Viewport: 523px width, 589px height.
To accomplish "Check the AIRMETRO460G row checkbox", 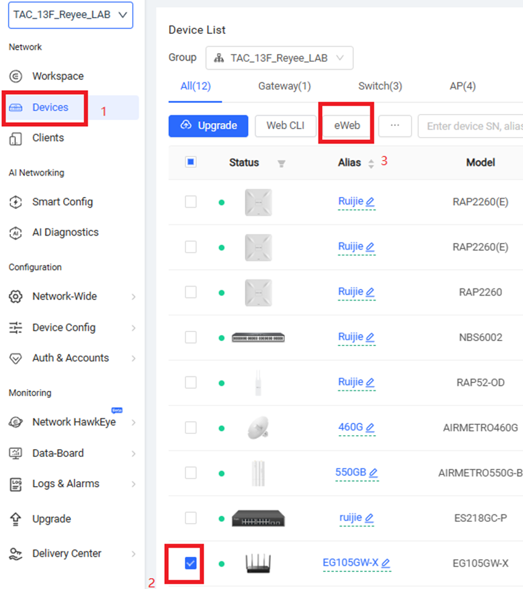I will [x=191, y=427].
